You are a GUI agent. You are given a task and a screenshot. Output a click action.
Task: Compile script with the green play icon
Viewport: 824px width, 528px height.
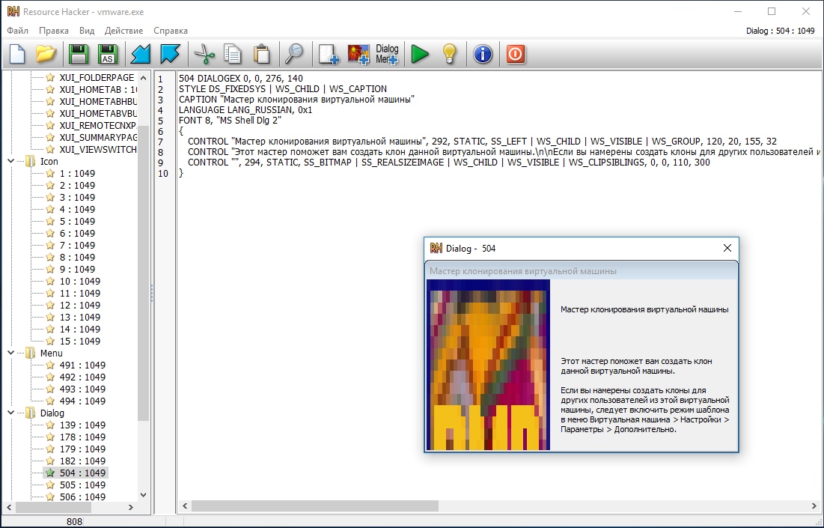pyautogui.click(x=420, y=54)
